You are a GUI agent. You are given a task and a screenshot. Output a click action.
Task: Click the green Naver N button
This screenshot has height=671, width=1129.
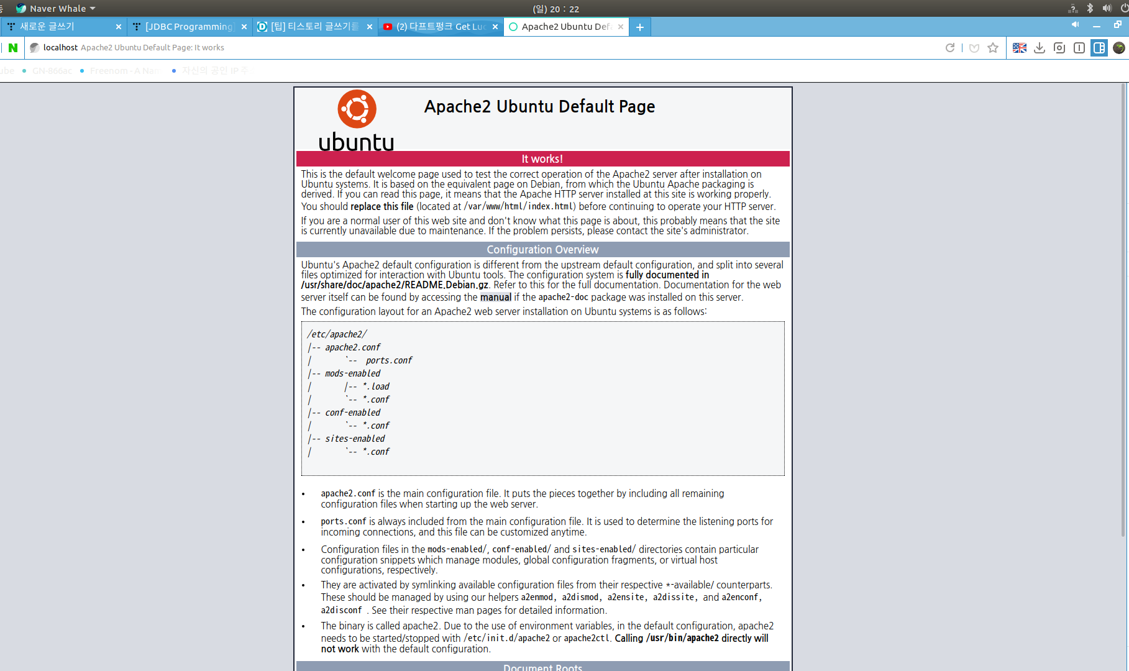[x=13, y=48]
